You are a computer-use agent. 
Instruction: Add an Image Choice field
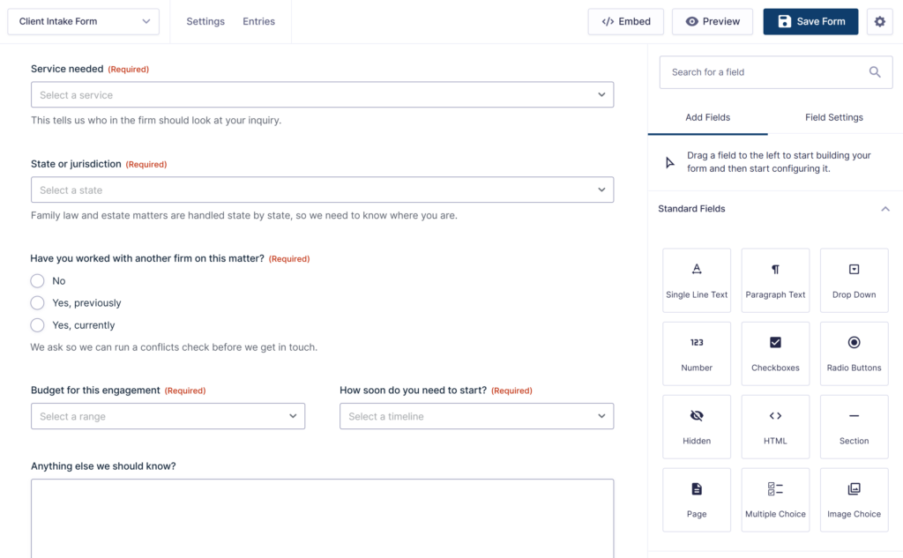click(x=854, y=500)
